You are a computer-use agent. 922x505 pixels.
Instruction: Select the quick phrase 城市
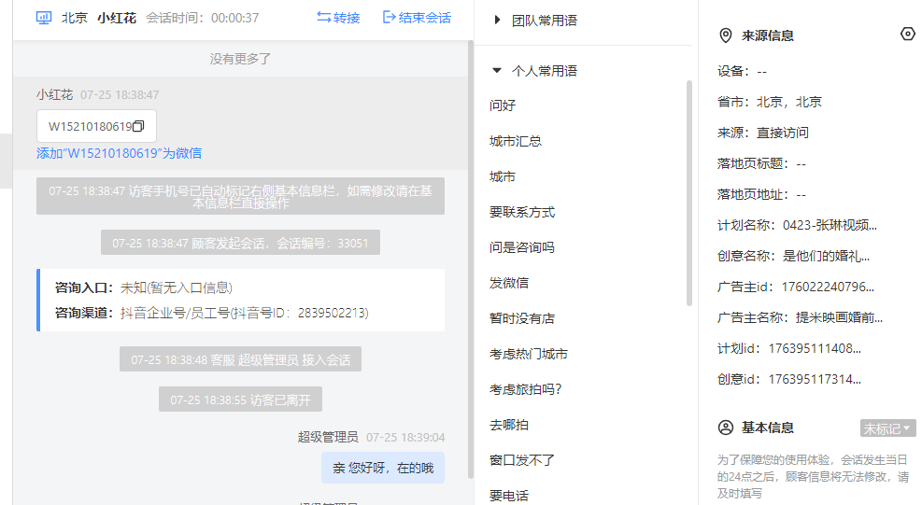503,176
